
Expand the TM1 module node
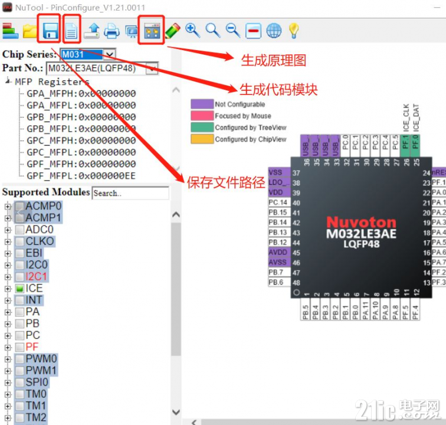point(8,406)
